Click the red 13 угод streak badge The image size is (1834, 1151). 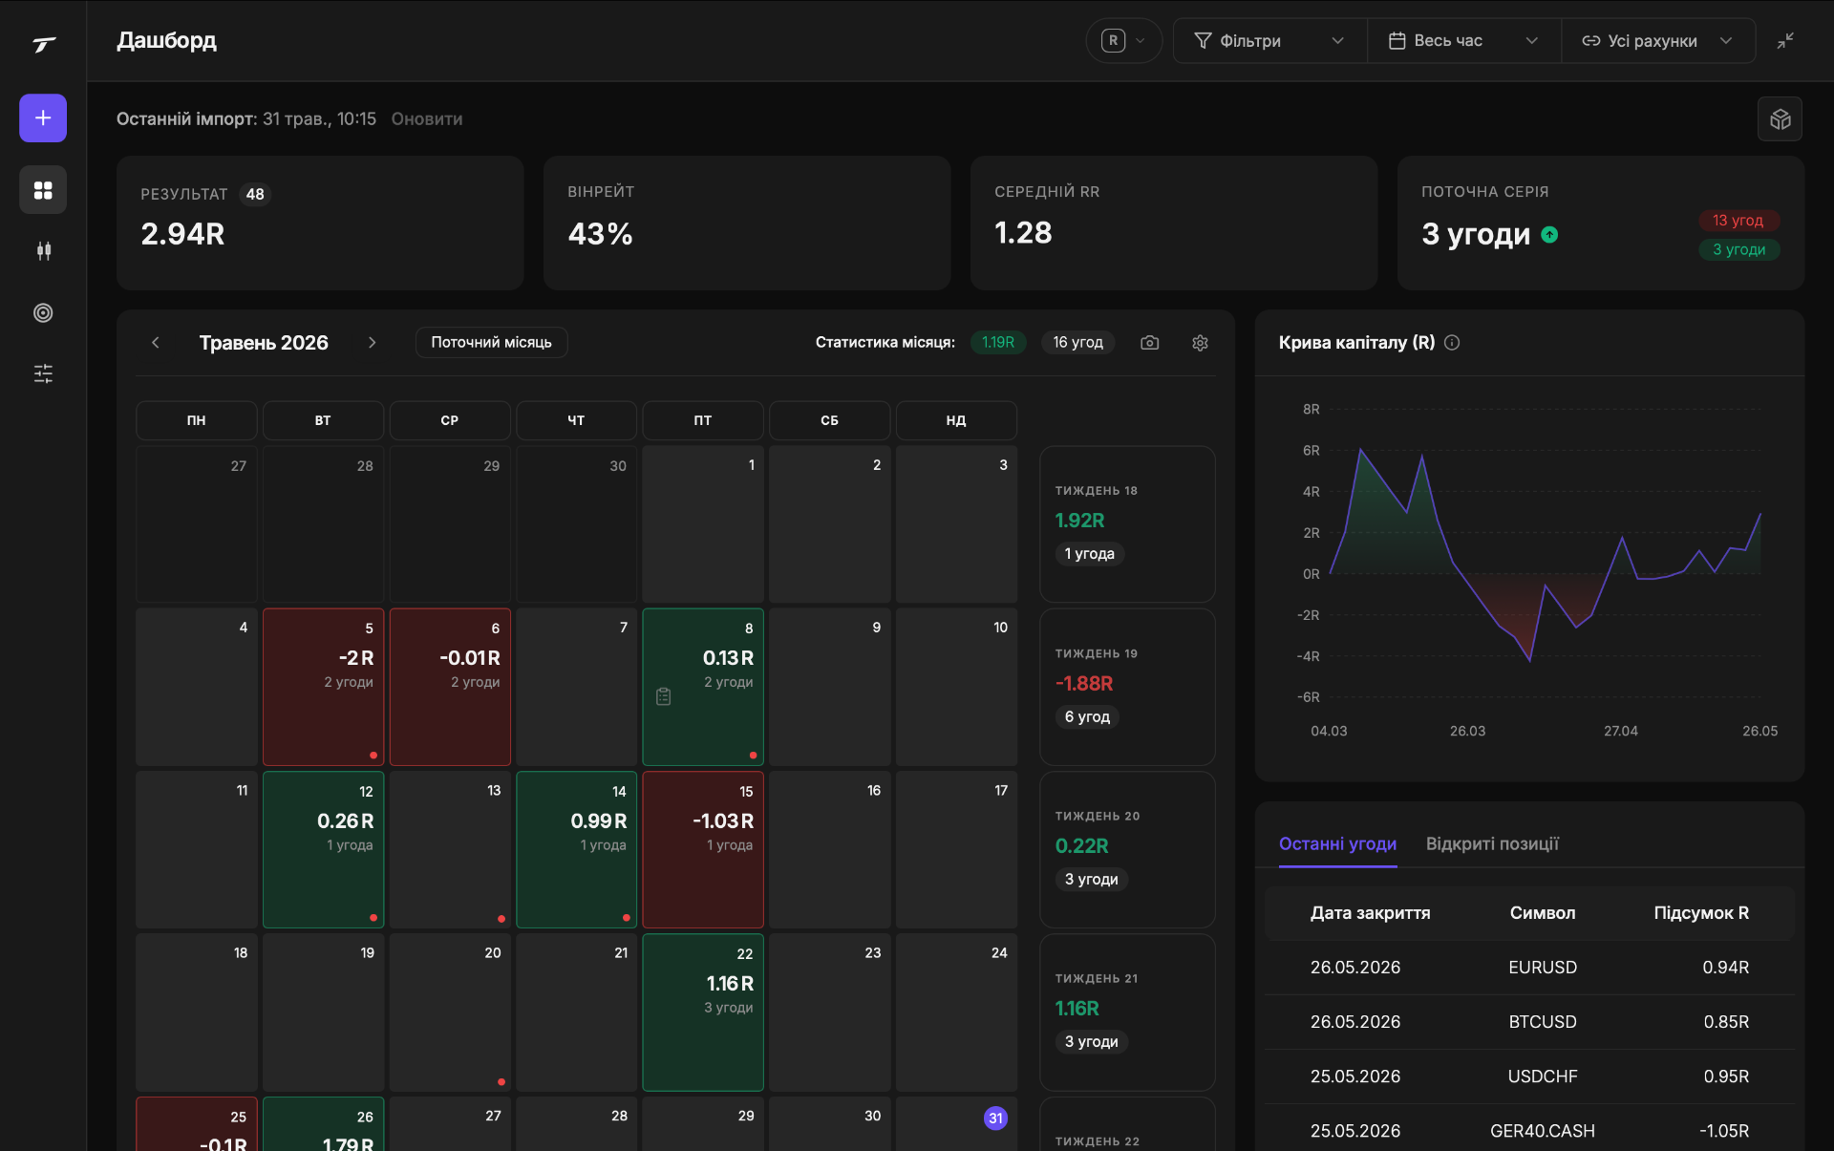(1738, 221)
